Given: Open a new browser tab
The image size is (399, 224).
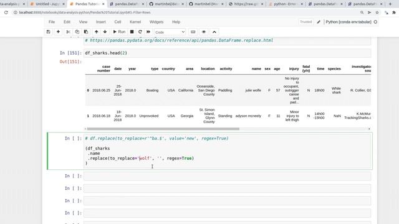Looking at the screenshot, I should 390,4.
